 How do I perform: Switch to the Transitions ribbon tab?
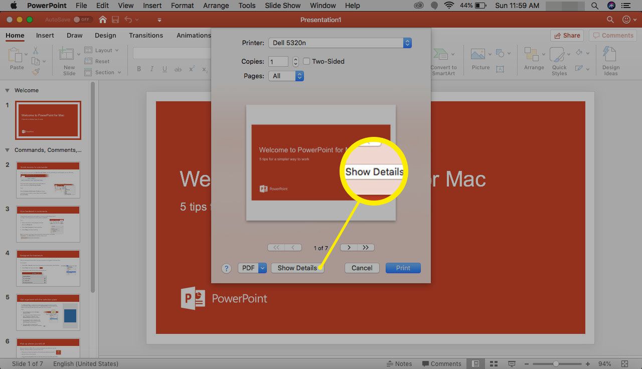coord(146,36)
